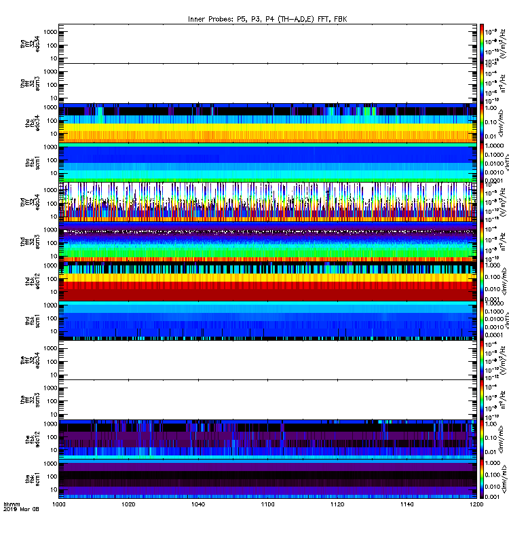Click the color bar beside thd fbk edc12 panel

coord(482,281)
